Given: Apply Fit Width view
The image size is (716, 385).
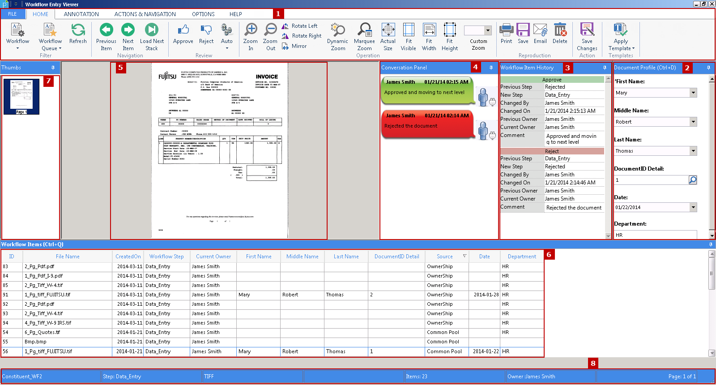Looking at the screenshot, I should [429, 36].
